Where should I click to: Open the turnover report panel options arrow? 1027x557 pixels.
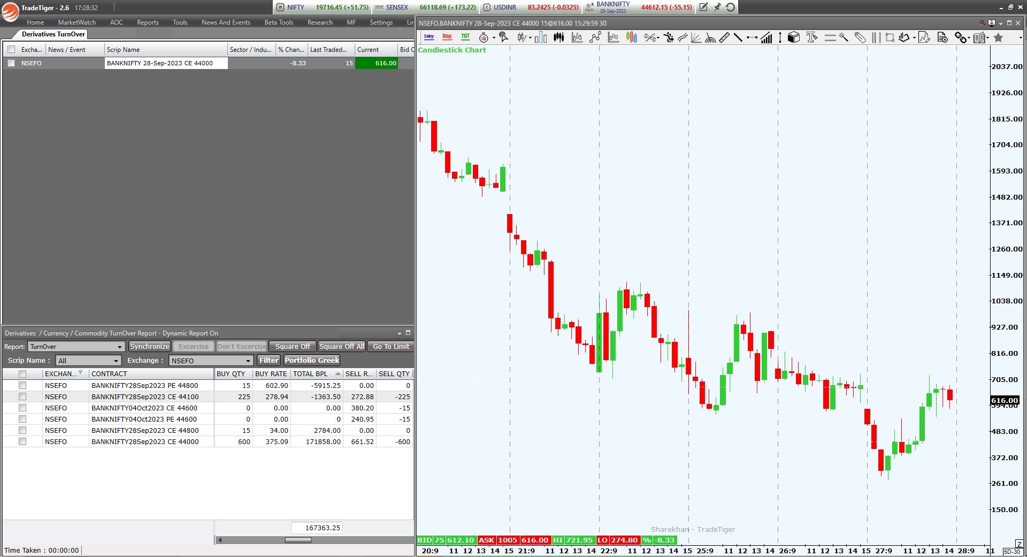click(399, 333)
